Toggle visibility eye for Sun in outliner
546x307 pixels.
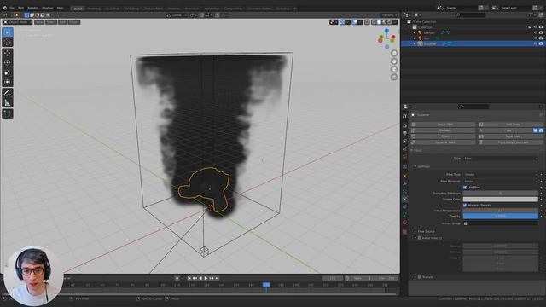point(536,38)
